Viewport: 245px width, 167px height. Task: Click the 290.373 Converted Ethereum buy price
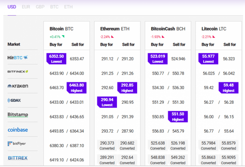point(107,145)
